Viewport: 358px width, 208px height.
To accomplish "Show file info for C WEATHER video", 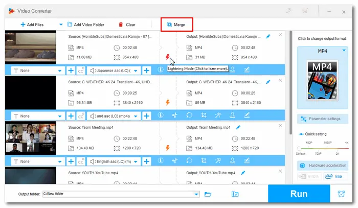I will click(x=161, y=115).
